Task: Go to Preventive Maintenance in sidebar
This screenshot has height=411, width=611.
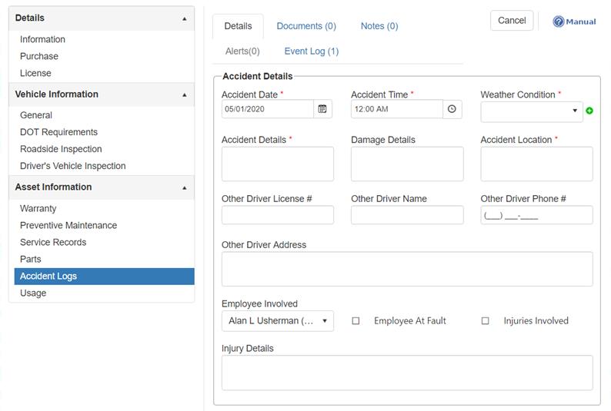Action: click(68, 226)
